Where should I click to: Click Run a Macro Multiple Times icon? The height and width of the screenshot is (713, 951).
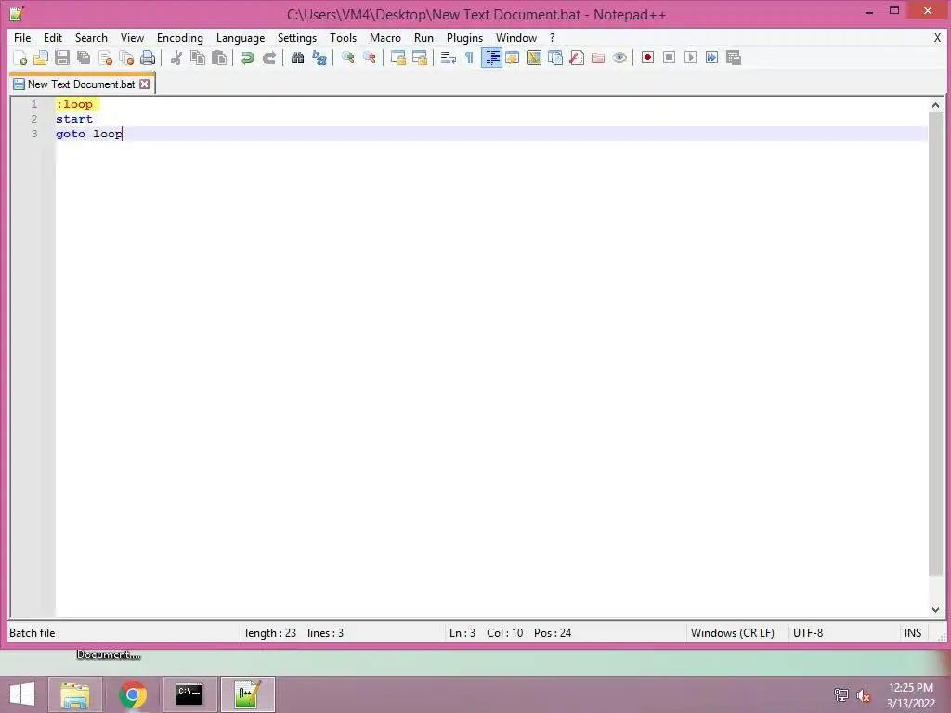click(x=712, y=58)
